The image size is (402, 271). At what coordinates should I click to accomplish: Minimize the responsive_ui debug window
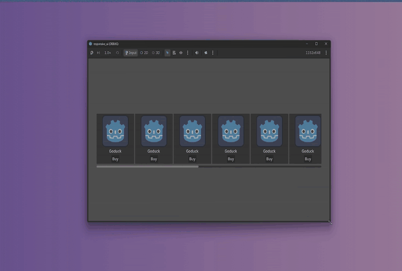coord(307,44)
